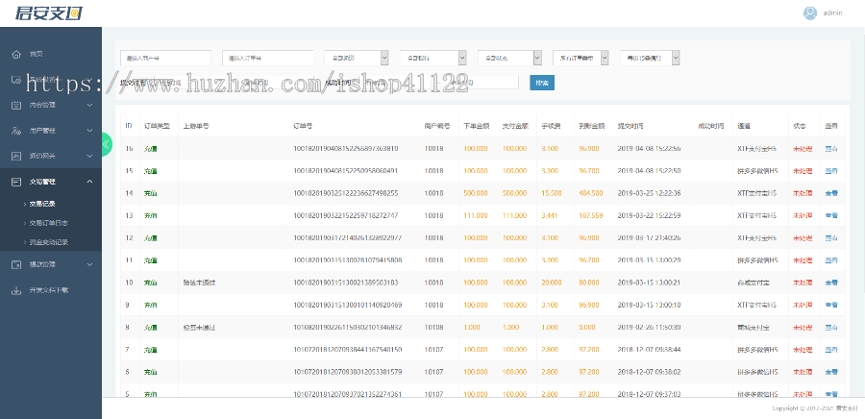
Task: Click the admin user avatar icon
Action: pyautogui.click(x=810, y=13)
